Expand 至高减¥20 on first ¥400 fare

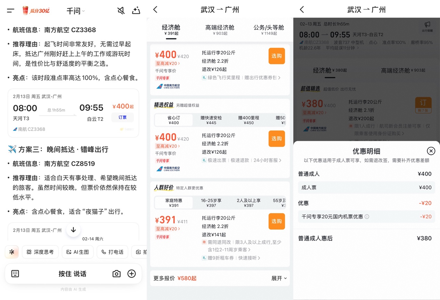168,64
